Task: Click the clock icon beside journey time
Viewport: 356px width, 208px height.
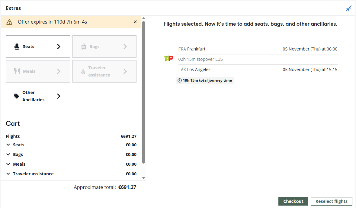Action: coord(180,80)
